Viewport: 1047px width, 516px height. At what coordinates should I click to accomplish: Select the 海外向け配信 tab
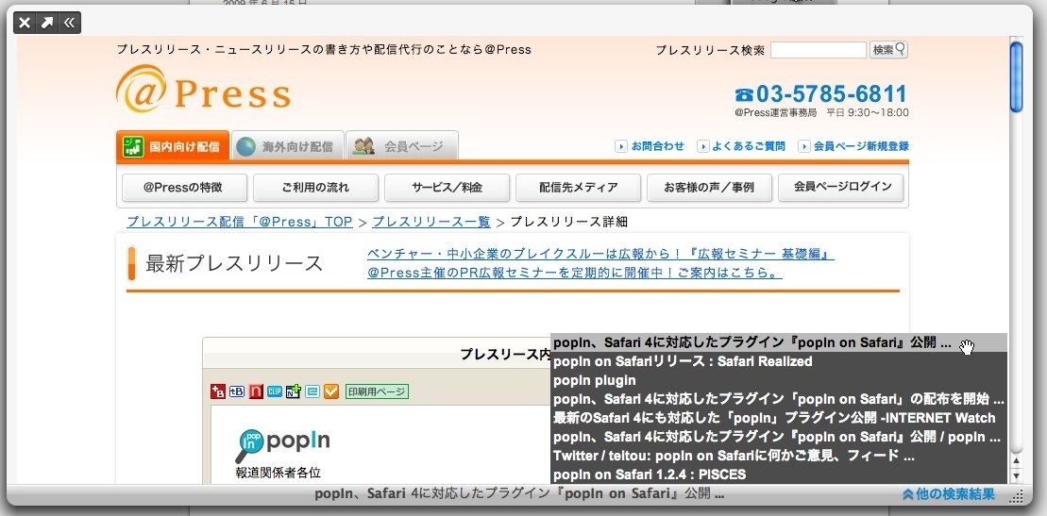(287, 145)
